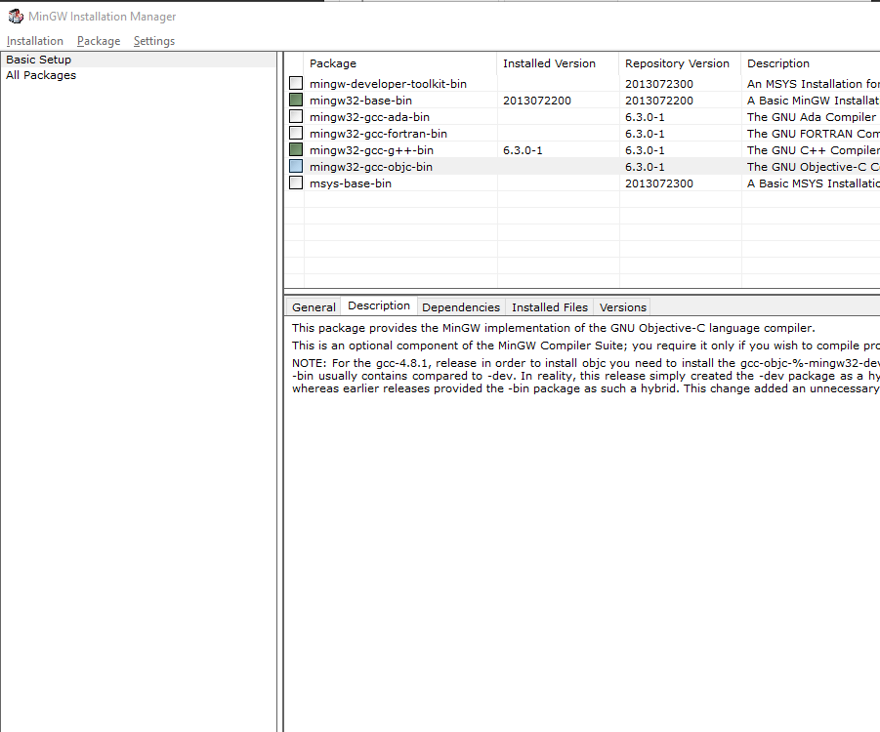Screen dimensions: 880x732
Task: Open the Settings menu
Action: [154, 41]
